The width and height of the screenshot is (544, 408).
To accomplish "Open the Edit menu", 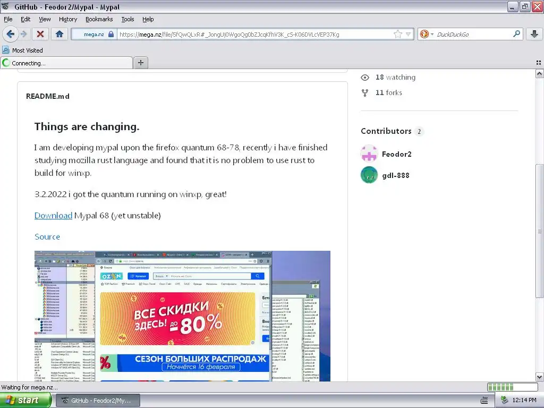I will (25, 19).
